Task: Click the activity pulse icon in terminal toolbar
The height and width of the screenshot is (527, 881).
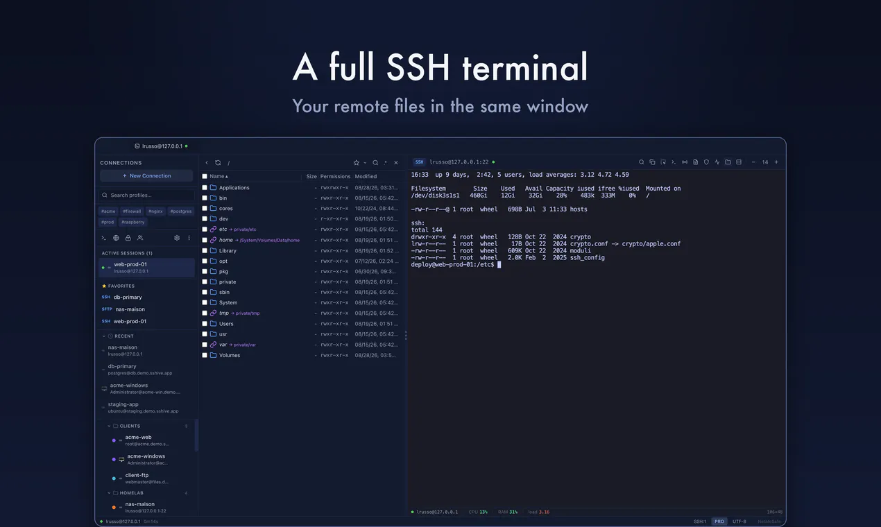Action: pos(717,162)
